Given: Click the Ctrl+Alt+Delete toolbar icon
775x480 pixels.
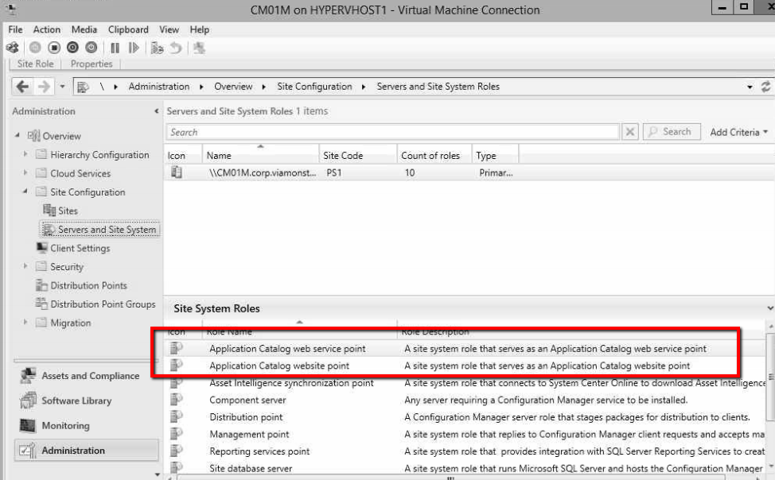Looking at the screenshot, I should tap(11, 47).
